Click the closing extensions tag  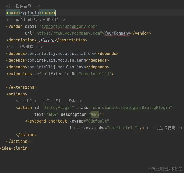click(22, 87)
